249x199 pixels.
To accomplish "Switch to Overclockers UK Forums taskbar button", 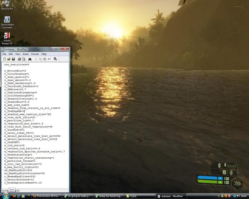I will tap(47, 196).
